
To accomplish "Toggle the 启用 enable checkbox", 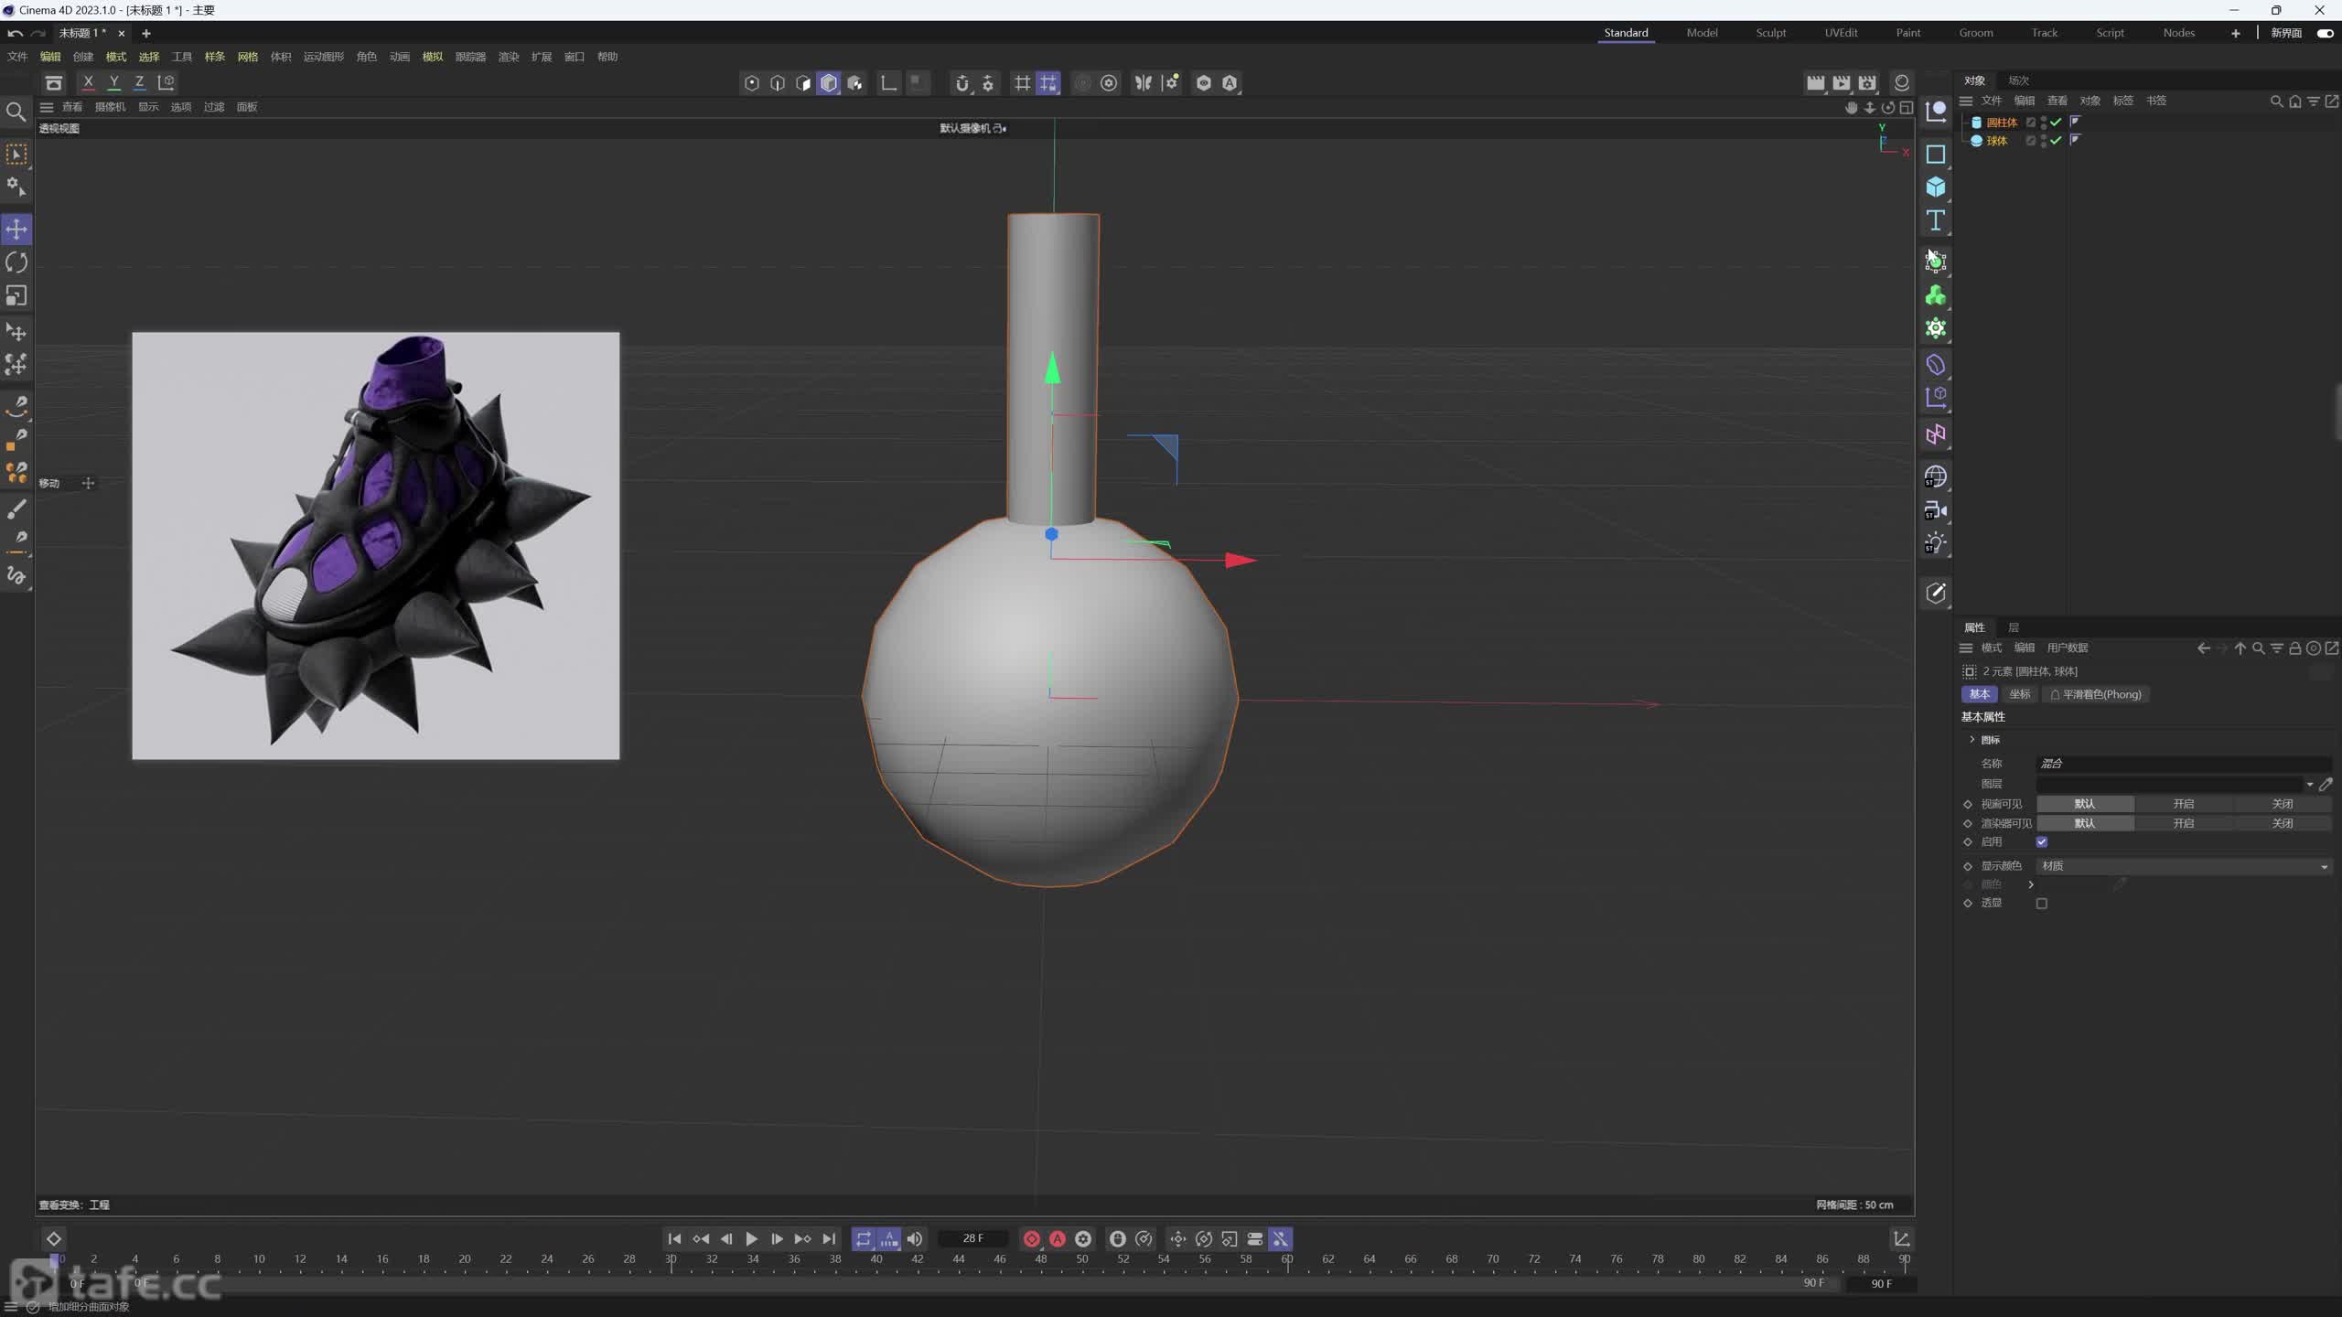I will click(2042, 842).
